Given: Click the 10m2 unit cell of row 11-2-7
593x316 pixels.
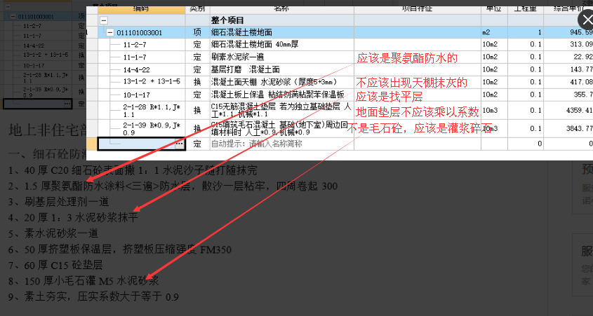Looking at the screenshot, I should coord(494,45).
